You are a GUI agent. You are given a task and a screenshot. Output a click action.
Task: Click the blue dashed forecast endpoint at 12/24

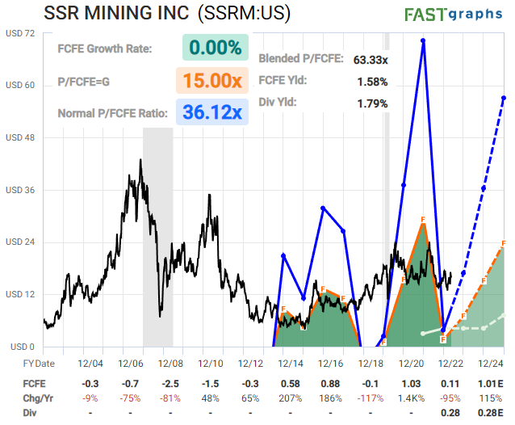503,98
